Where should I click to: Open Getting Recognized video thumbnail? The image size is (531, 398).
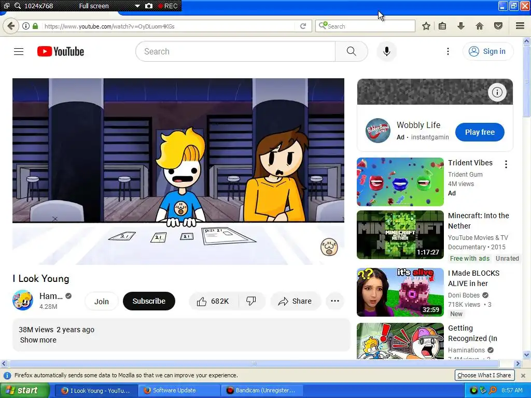click(x=400, y=341)
